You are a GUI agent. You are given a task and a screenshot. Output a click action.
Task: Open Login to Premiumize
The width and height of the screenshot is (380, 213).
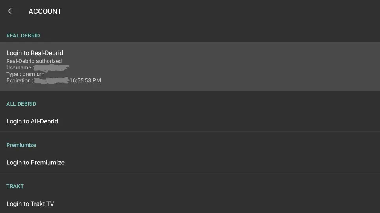(x=35, y=163)
